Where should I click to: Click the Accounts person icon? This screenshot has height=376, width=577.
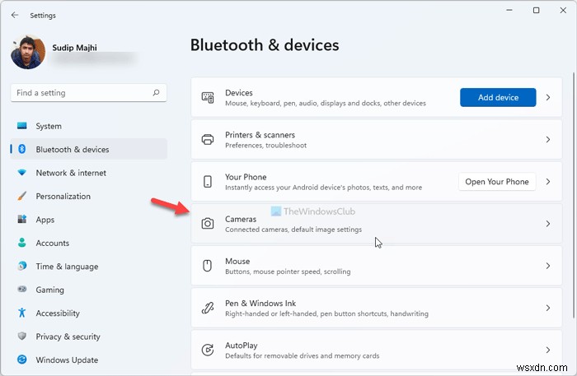click(22, 243)
